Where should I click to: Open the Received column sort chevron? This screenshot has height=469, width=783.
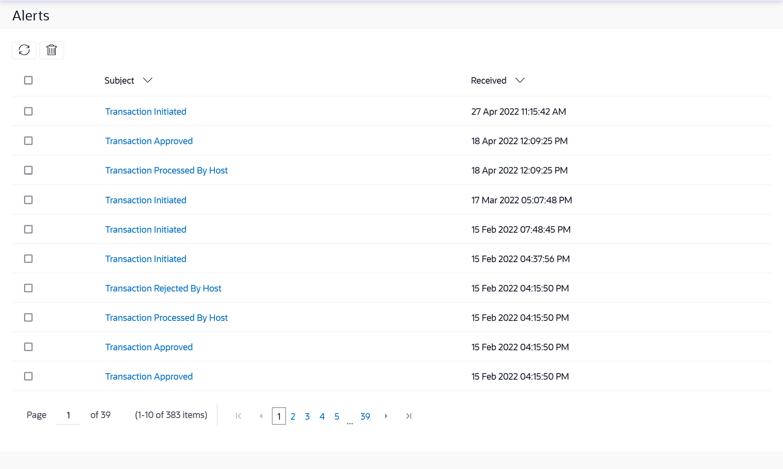520,80
